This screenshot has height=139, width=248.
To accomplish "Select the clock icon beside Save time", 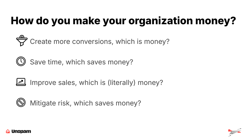I will click(x=21, y=61).
